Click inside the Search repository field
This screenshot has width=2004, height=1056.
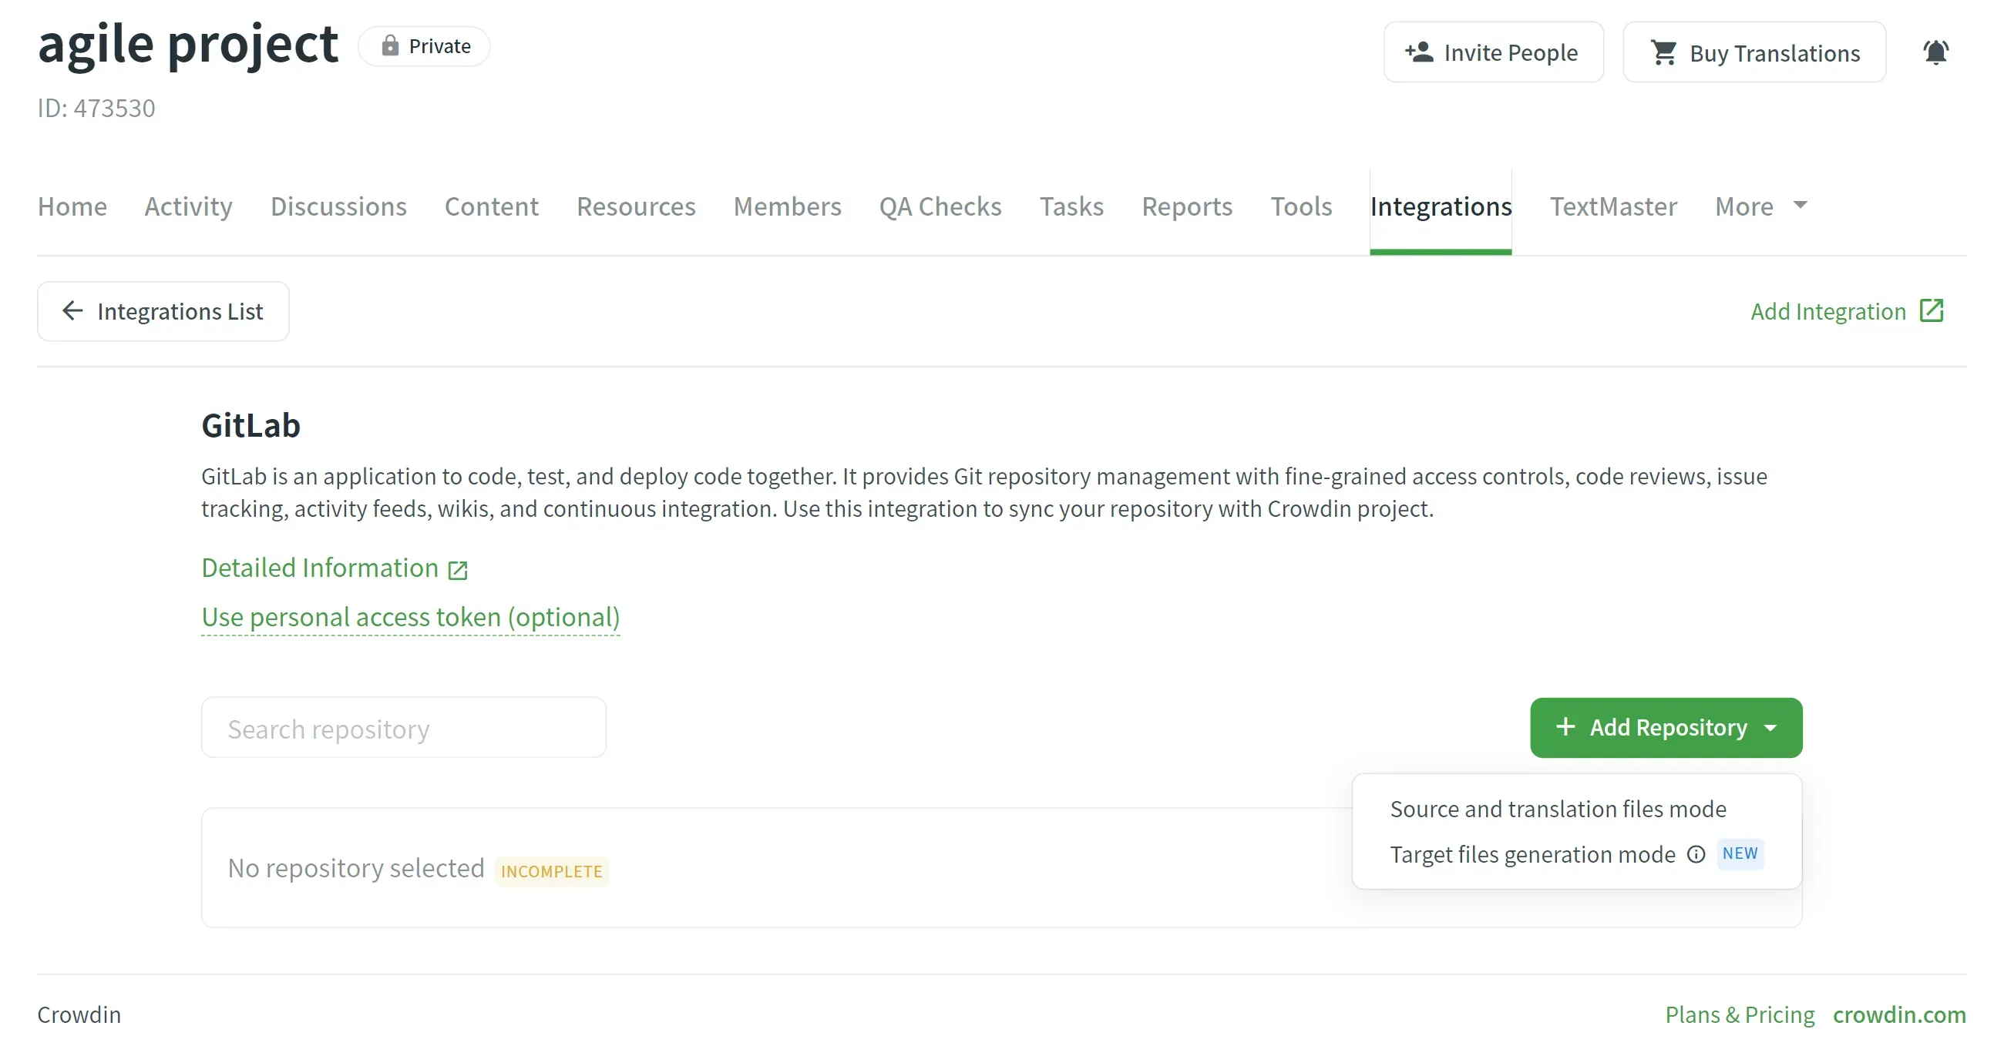coord(403,728)
